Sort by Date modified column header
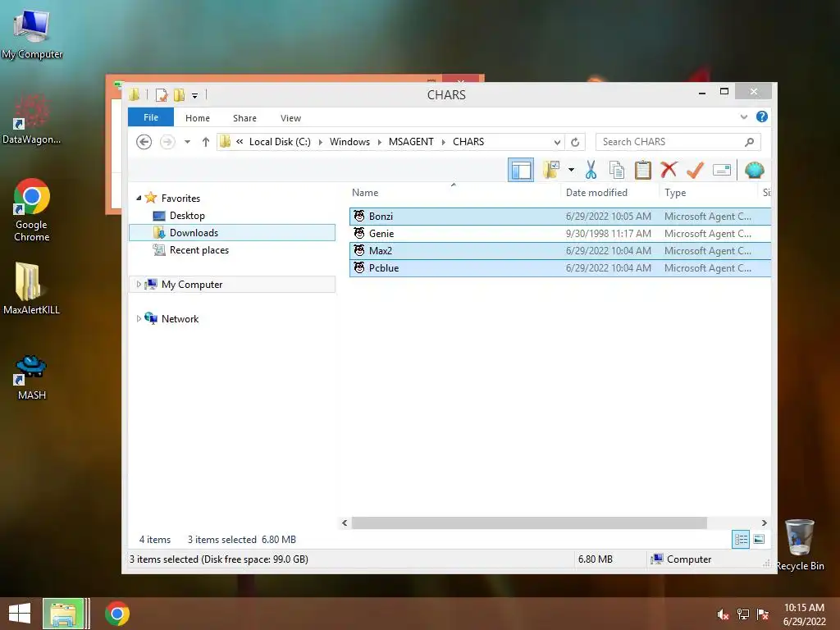840x630 pixels. pyautogui.click(x=609, y=192)
